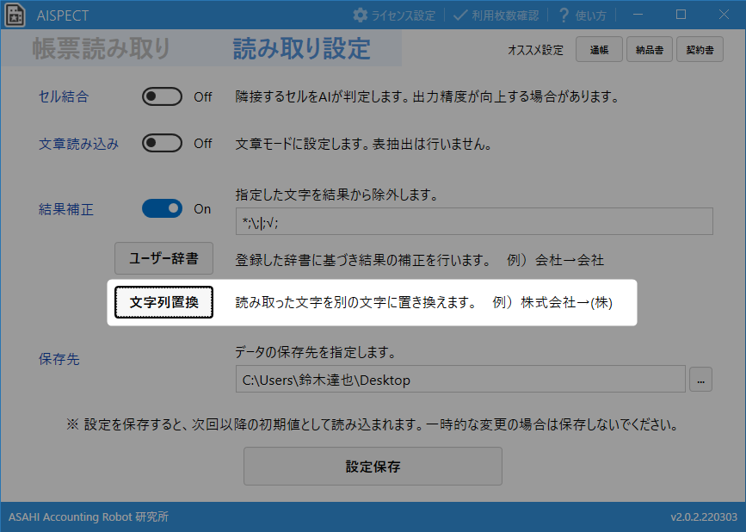The height and width of the screenshot is (532, 746).
Task: Close the AISPECT window
Action: (723, 15)
